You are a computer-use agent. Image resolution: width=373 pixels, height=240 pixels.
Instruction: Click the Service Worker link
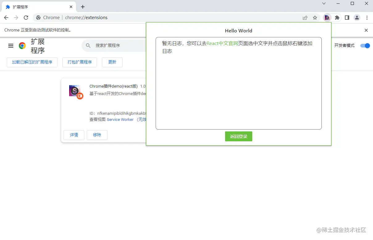120,120
